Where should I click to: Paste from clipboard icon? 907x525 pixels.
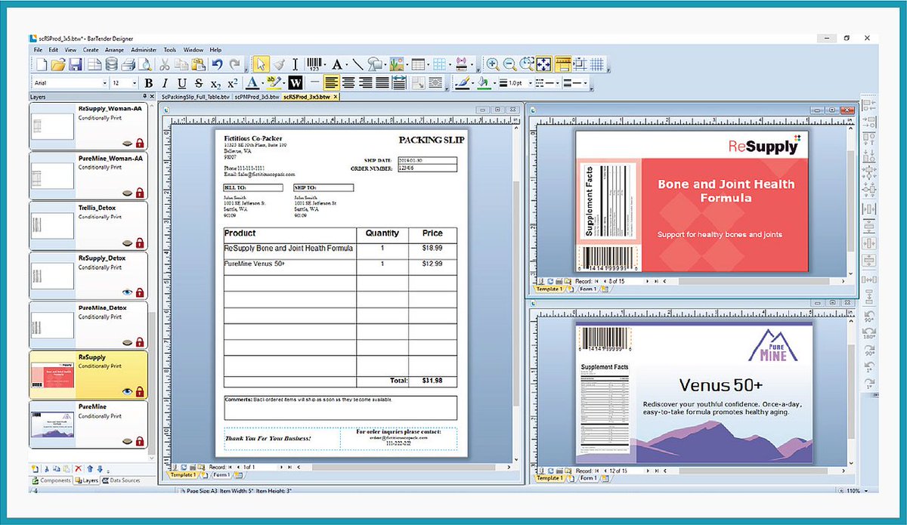coord(198,65)
